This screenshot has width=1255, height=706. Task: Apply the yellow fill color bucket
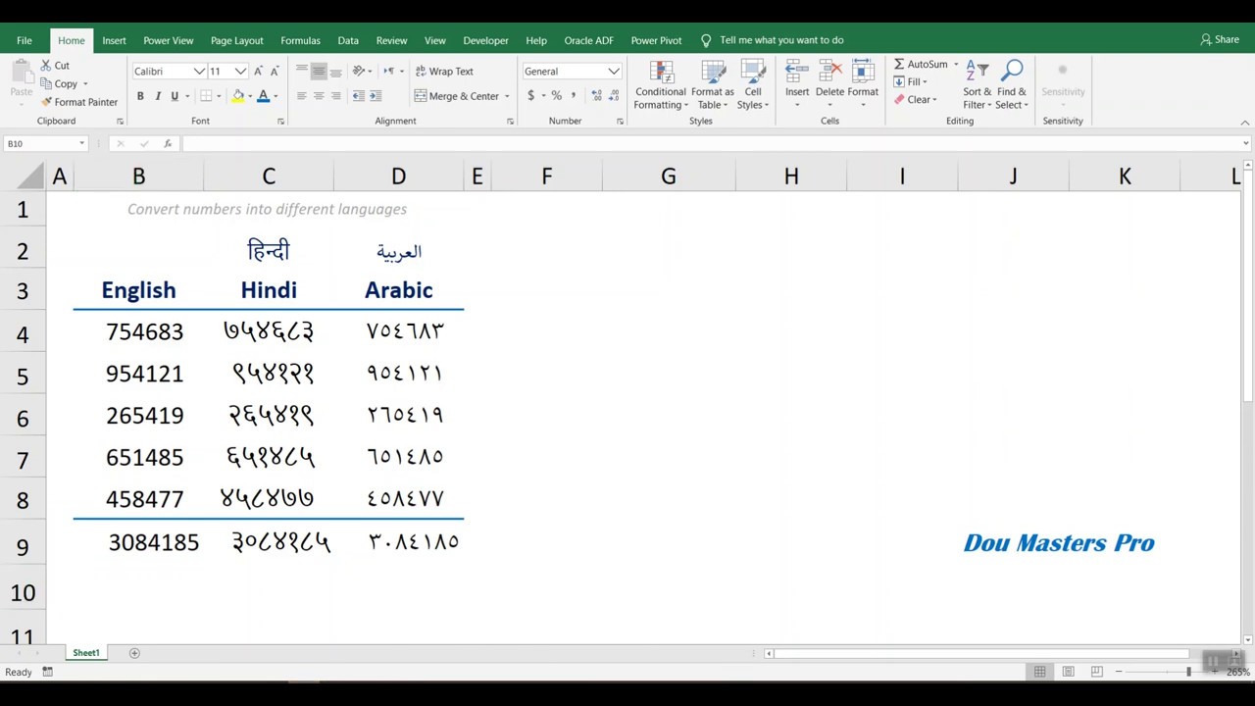[238, 96]
